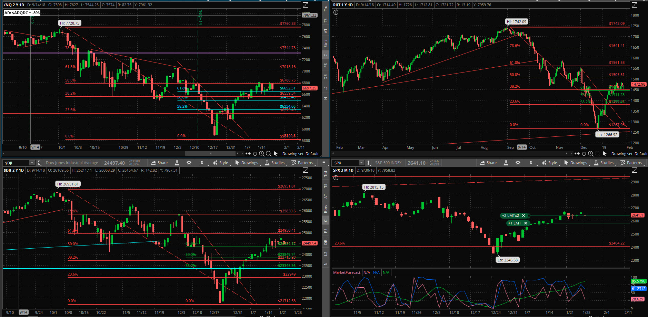Click the link clipboard icon next to $DJI
Viewport: 648px width, 317px height.
[39, 163]
